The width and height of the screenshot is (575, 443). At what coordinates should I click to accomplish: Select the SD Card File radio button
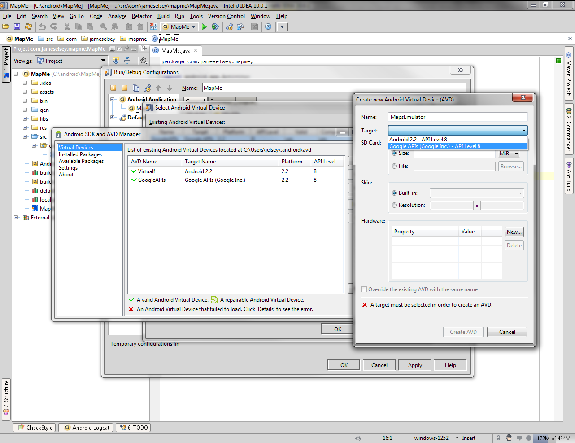[x=394, y=166]
